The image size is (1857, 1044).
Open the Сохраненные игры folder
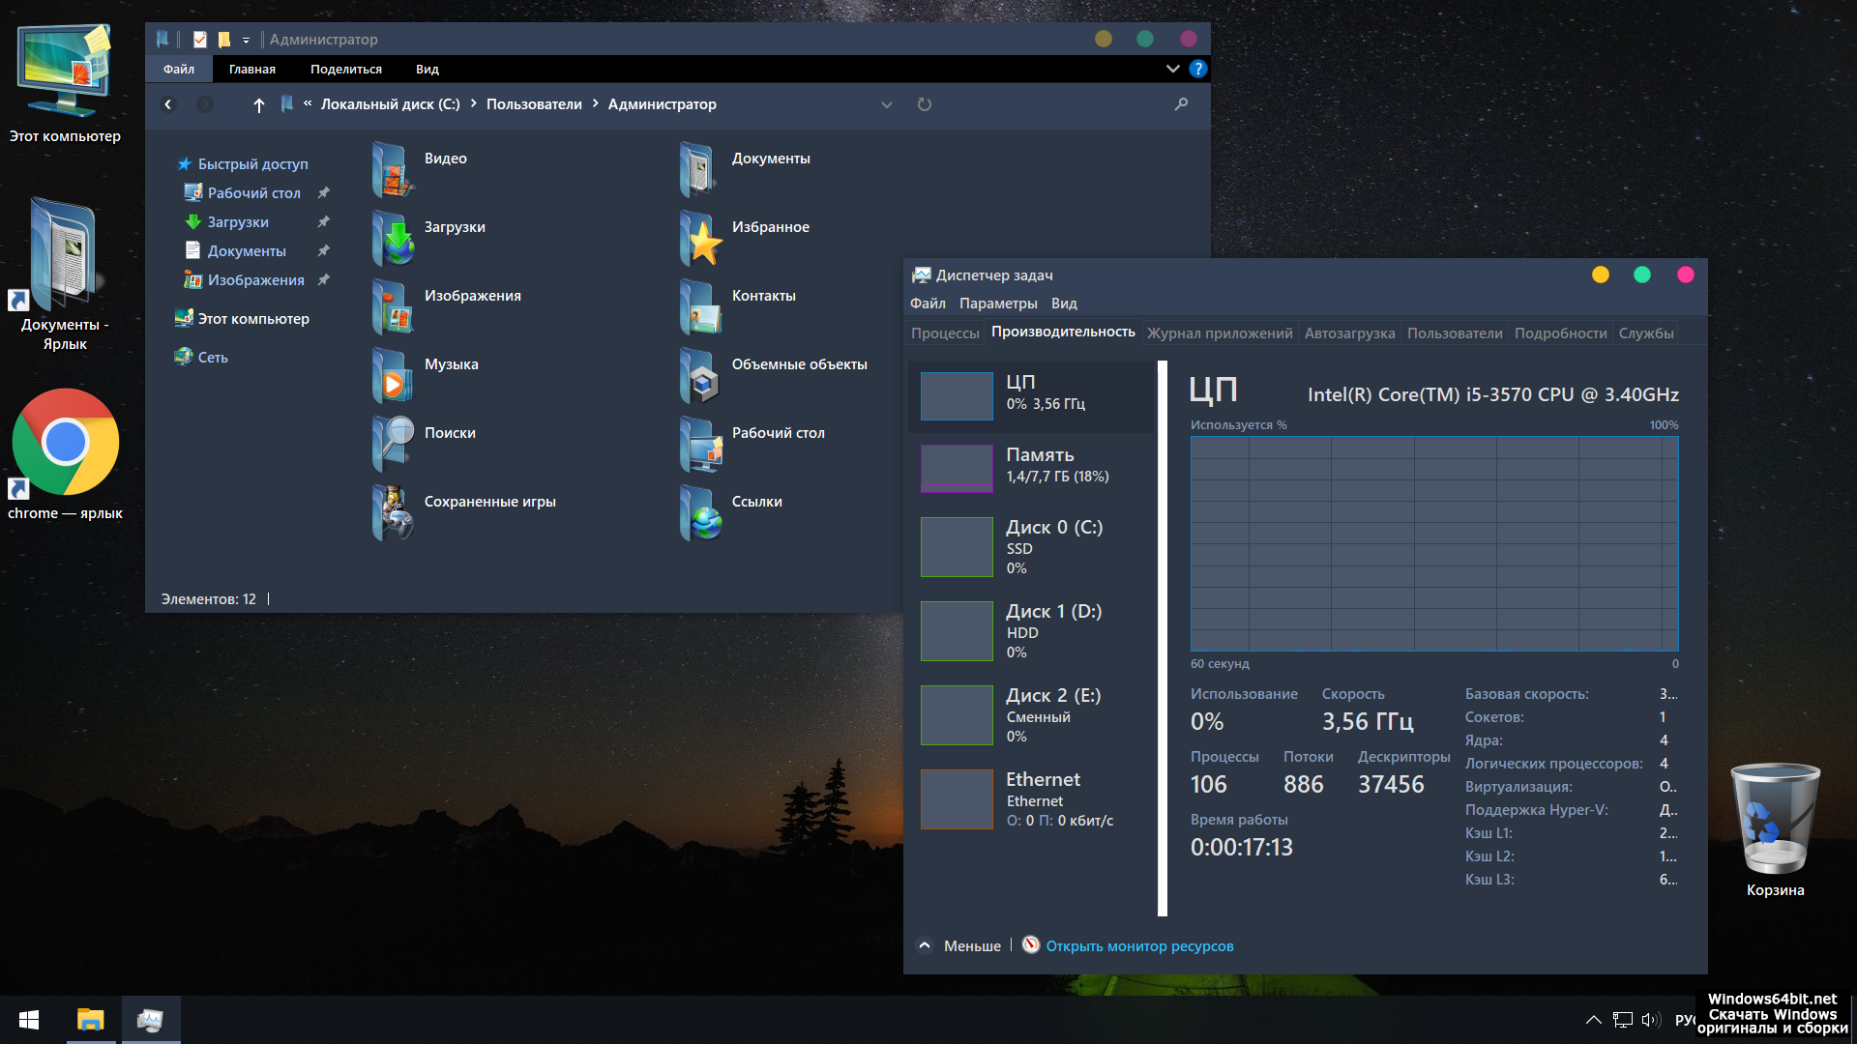[x=394, y=512]
